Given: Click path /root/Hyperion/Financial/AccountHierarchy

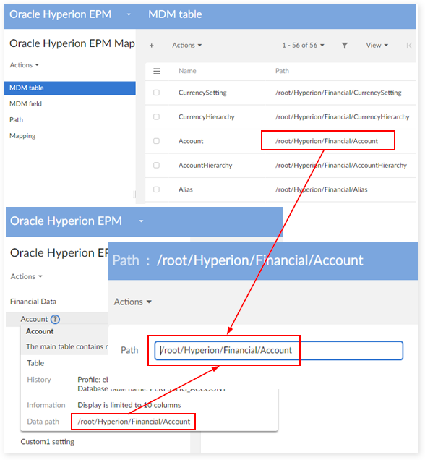Looking at the screenshot, I should [x=341, y=165].
